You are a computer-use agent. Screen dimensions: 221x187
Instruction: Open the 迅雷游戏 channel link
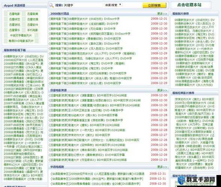tap(14, 25)
